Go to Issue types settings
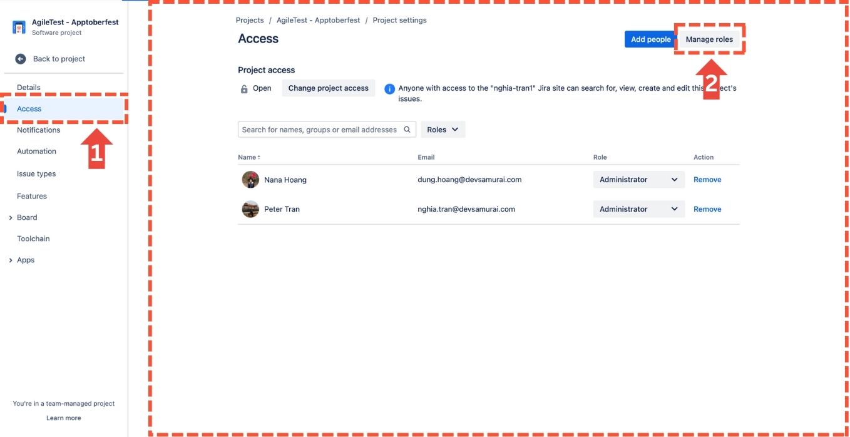850x437 pixels. coord(36,174)
